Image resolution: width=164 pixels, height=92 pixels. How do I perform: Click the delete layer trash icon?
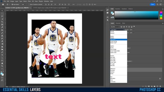coord(160,86)
